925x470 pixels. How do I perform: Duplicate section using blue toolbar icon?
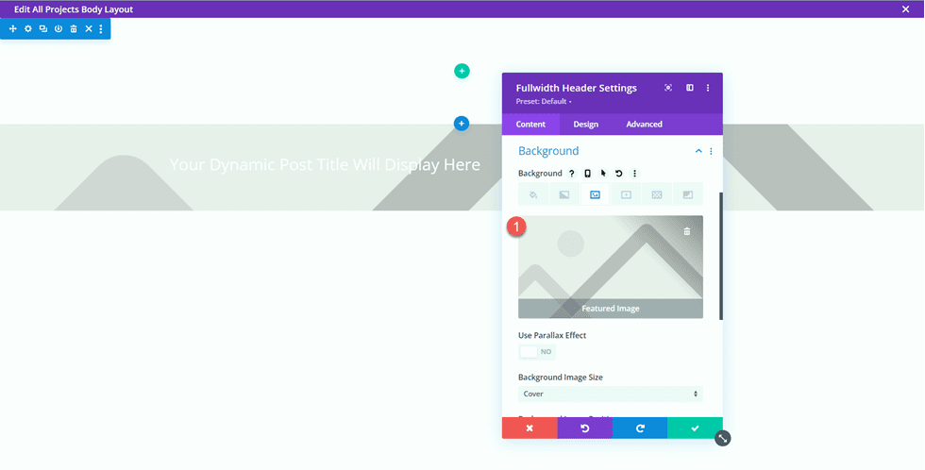(43, 29)
